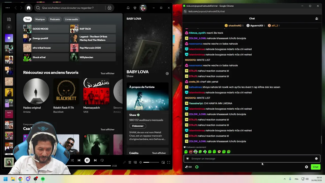Screen dimensions: 325x183
Task: Open the RAP TACH playlist shortcut
Action: pyautogui.click(x=93, y=29)
